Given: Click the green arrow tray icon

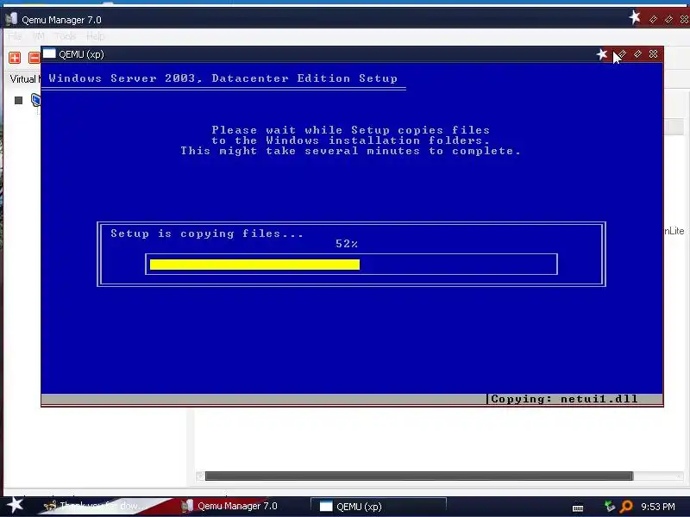Looking at the screenshot, I should pyautogui.click(x=610, y=507).
